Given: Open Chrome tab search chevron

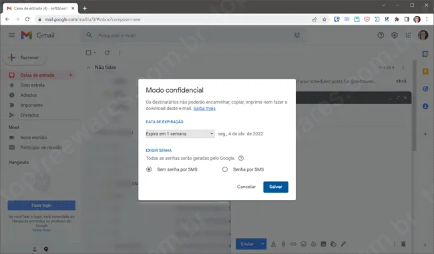Looking at the screenshot, I should [x=383, y=5].
